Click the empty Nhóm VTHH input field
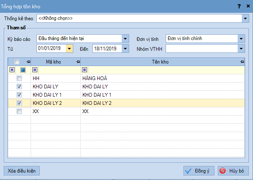 [x=202, y=49]
